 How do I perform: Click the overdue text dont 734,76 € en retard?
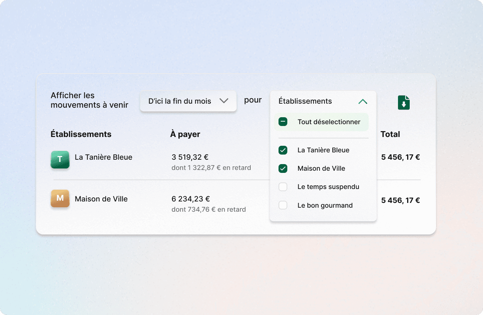(209, 209)
